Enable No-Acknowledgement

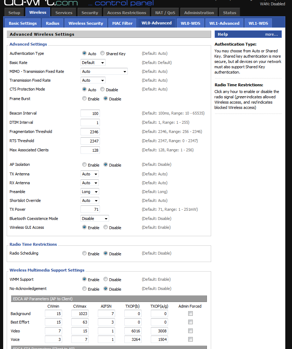[84, 289]
